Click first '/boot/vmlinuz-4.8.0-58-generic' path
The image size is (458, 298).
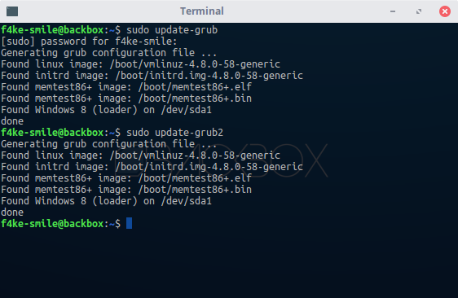click(x=195, y=64)
